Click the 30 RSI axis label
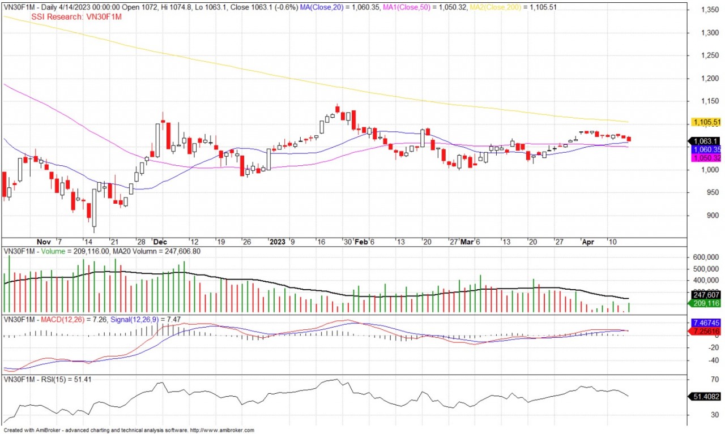725x434 pixels. [714, 415]
